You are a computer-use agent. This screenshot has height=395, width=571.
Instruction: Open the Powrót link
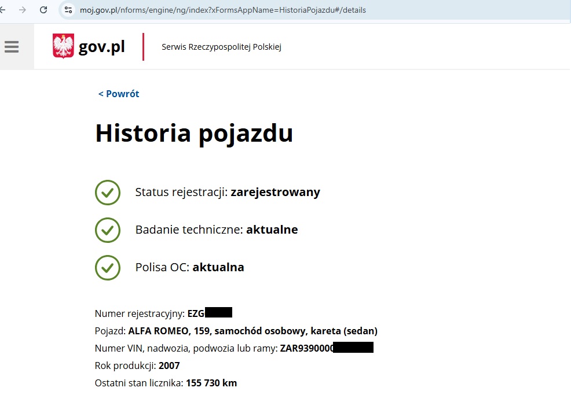point(118,94)
